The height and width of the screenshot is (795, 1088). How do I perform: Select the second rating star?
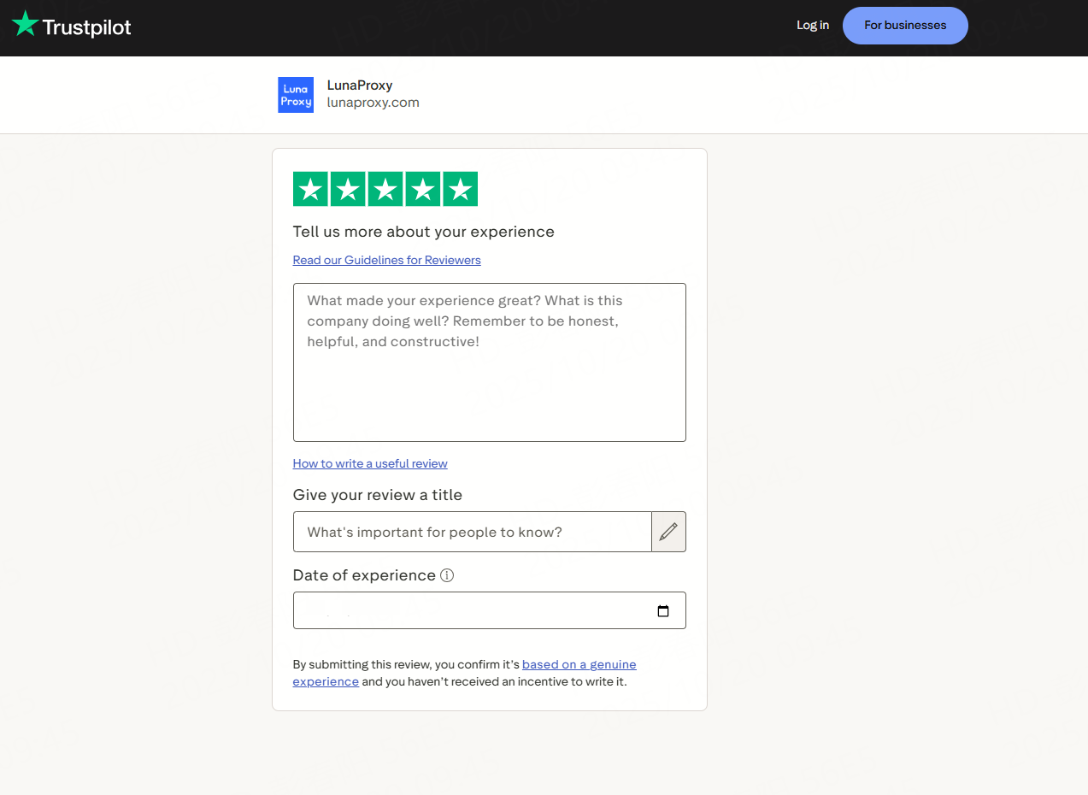point(348,189)
